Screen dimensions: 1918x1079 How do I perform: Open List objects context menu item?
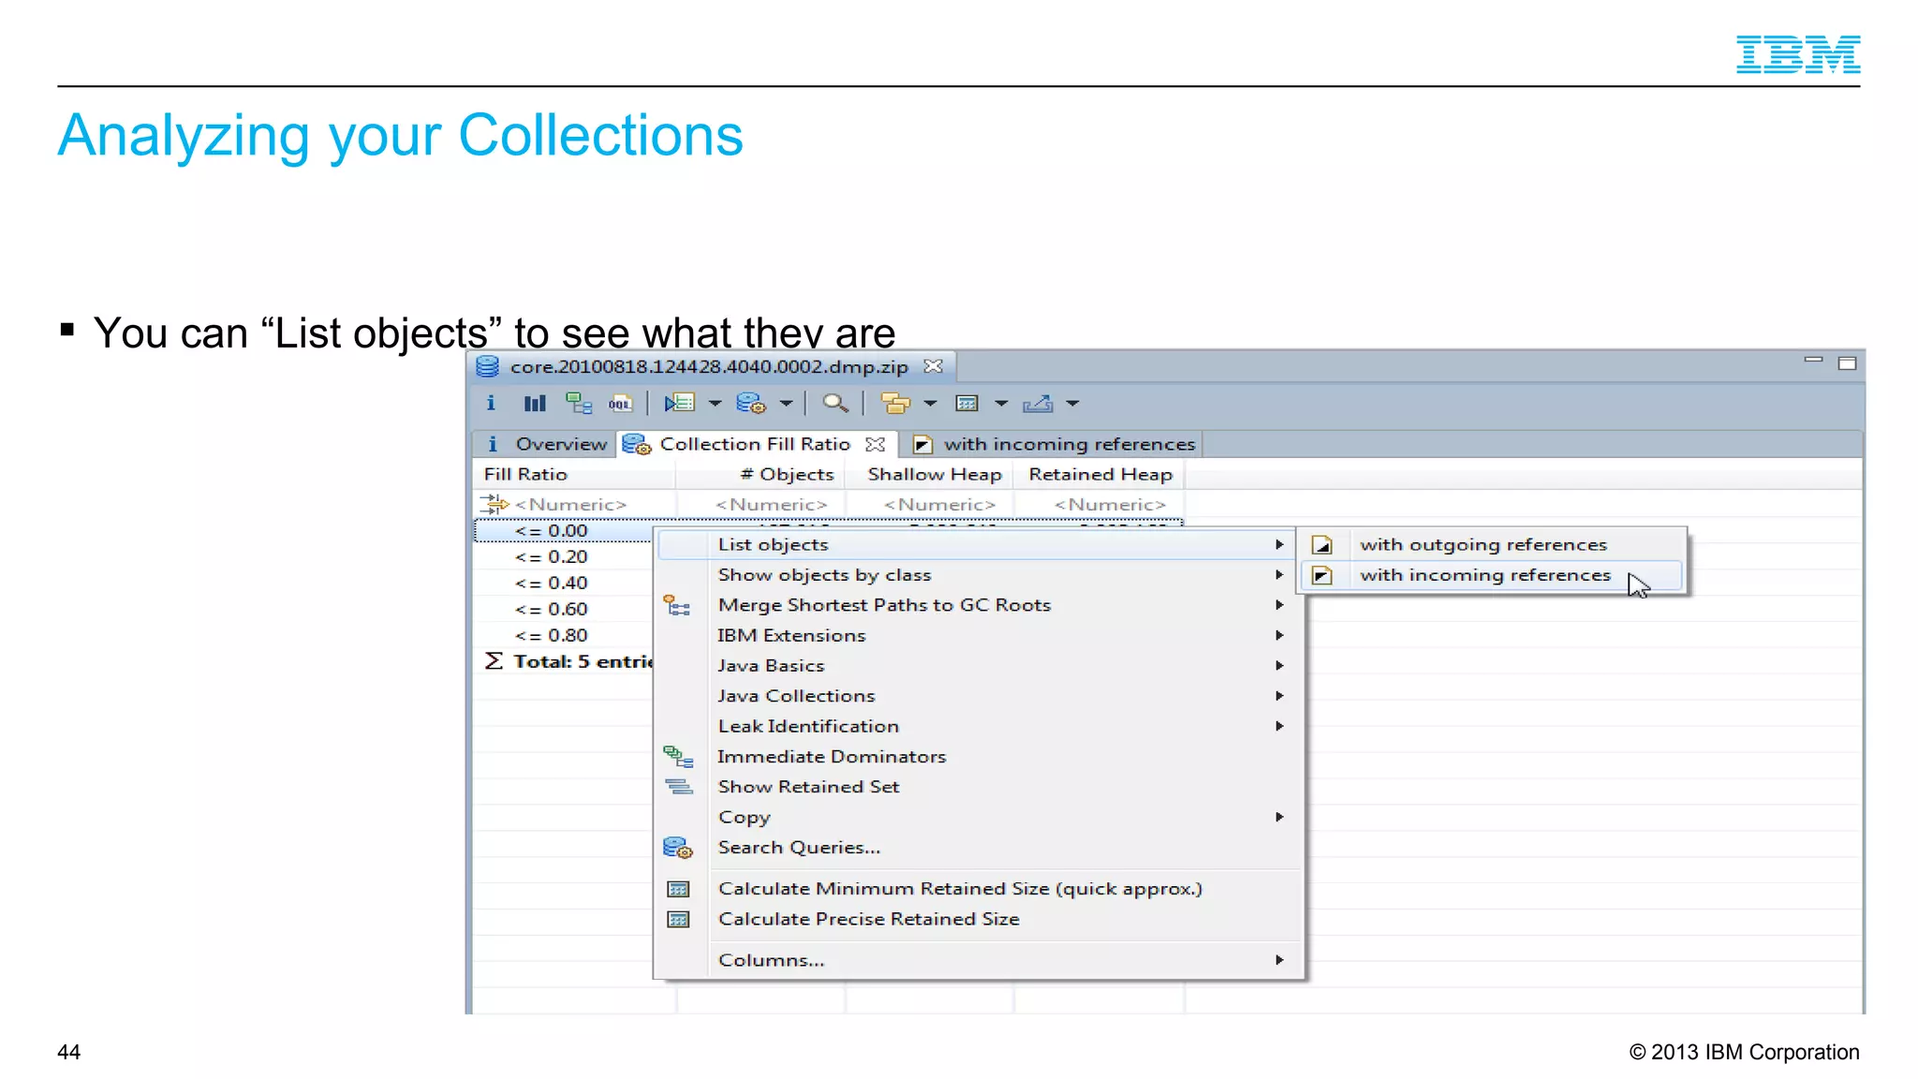978,544
